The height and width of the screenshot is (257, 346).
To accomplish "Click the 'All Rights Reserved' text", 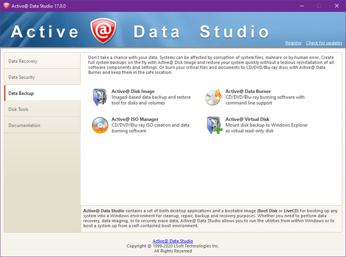I will [173, 251].
